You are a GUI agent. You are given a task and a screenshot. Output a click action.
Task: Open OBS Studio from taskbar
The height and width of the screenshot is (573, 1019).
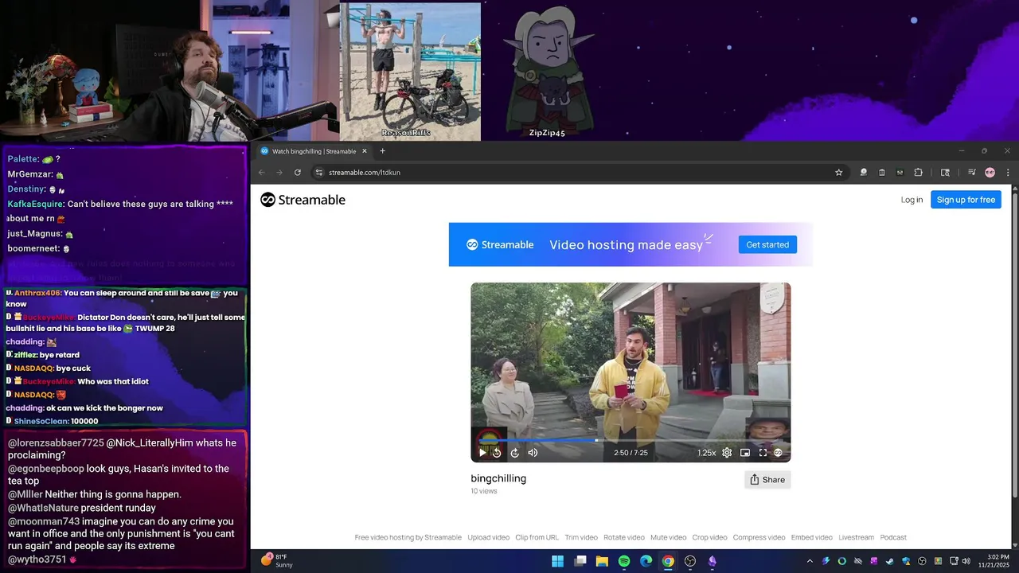point(690,561)
